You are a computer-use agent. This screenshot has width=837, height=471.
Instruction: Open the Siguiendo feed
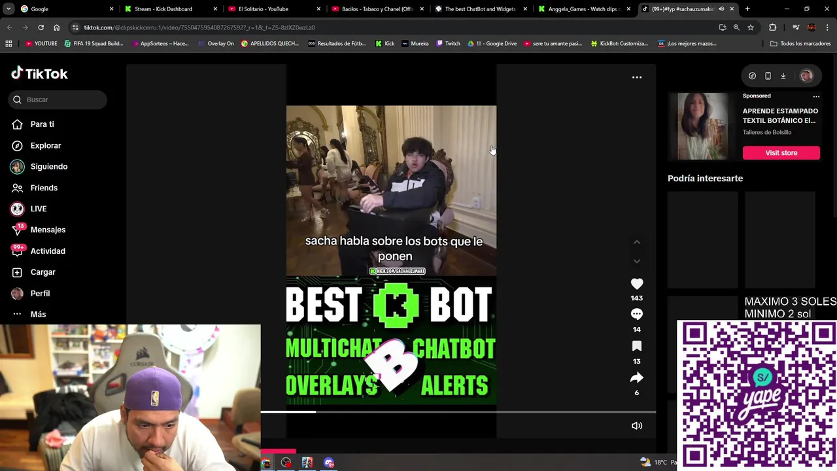tap(39, 166)
